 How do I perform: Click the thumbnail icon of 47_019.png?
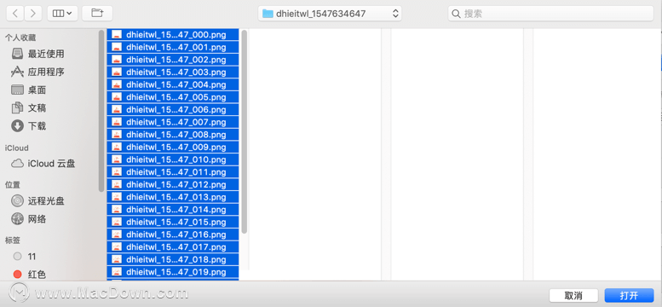pyautogui.click(x=117, y=272)
